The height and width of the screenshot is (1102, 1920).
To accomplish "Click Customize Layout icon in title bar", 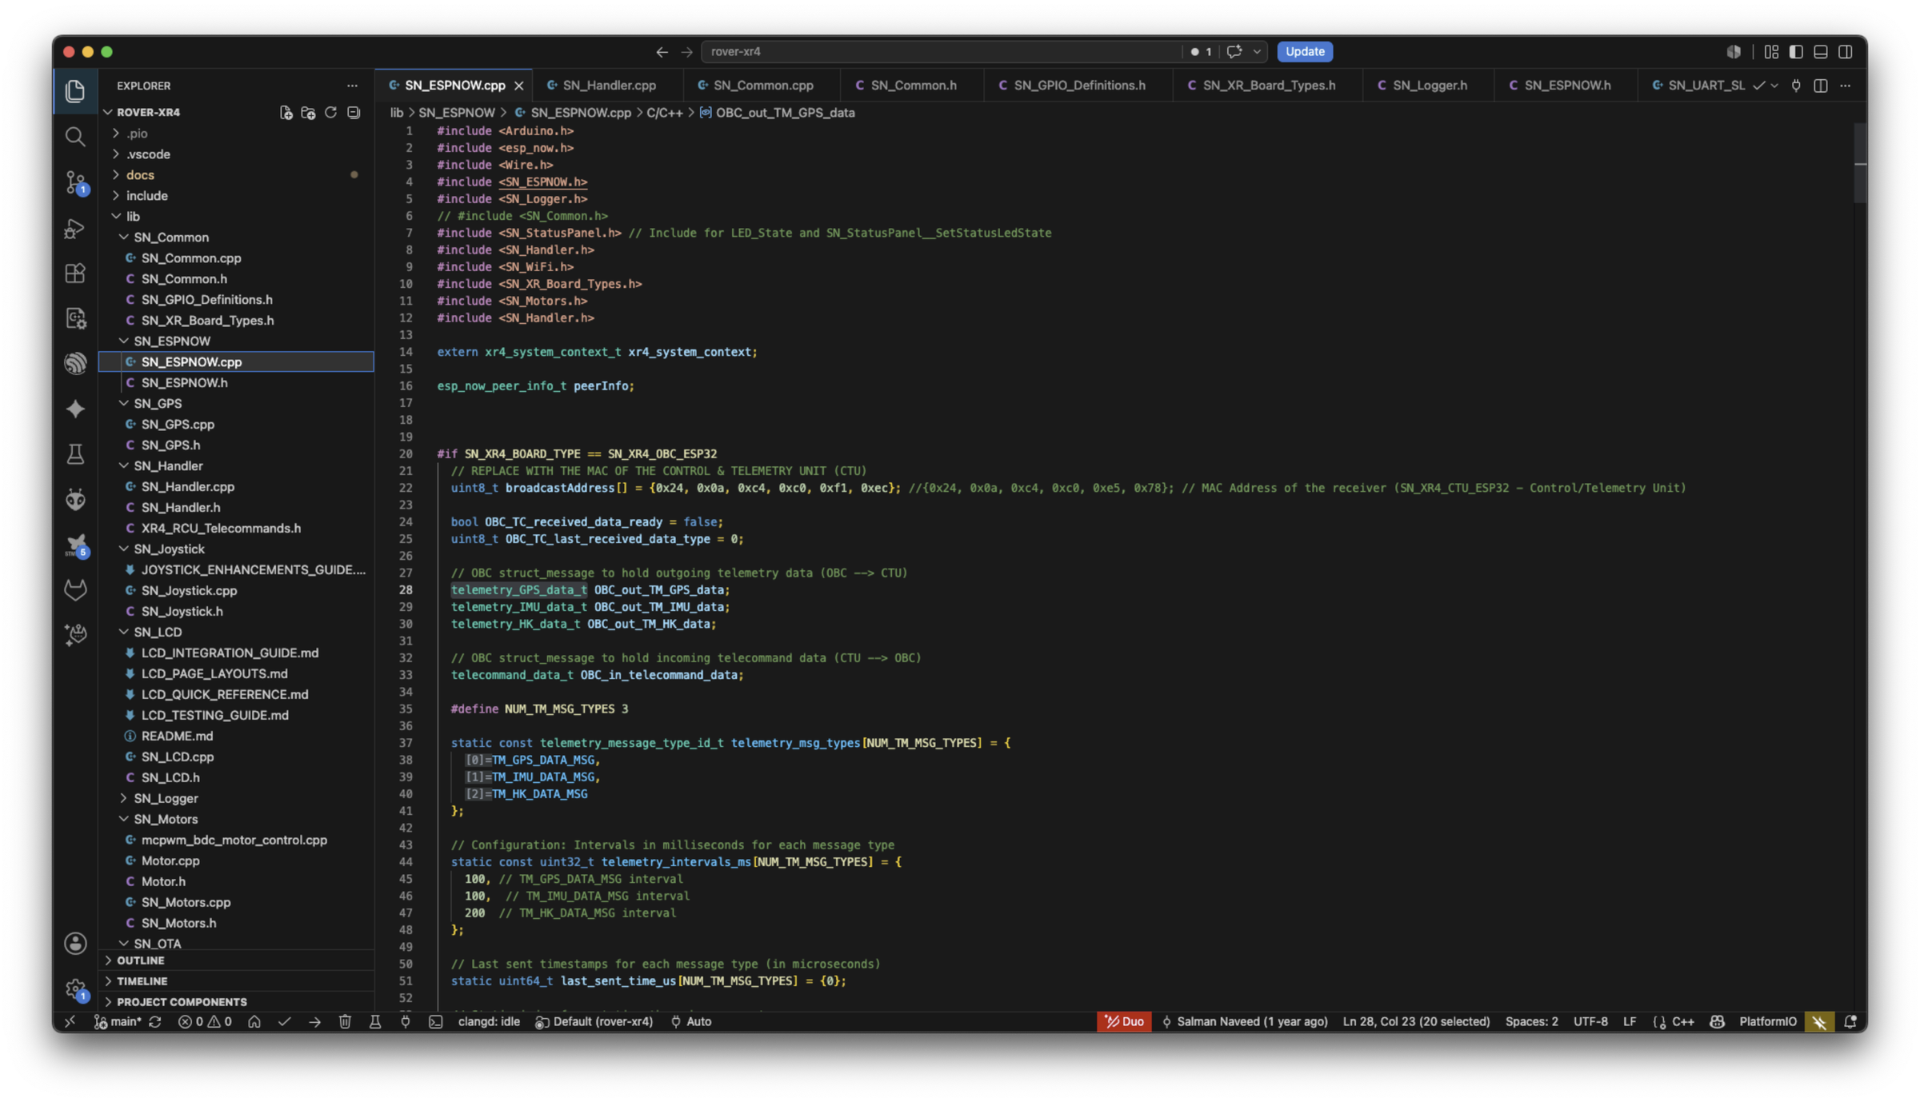I will 1771,52.
